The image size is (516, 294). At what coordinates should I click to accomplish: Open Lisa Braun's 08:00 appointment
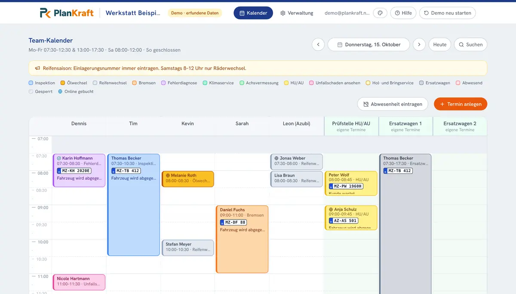pyautogui.click(x=297, y=179)
